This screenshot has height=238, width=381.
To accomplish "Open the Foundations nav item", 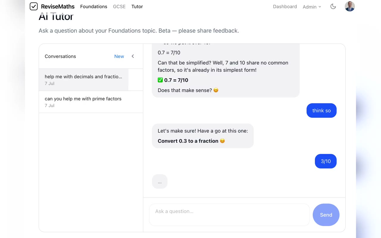I will [x=93, y=7].
